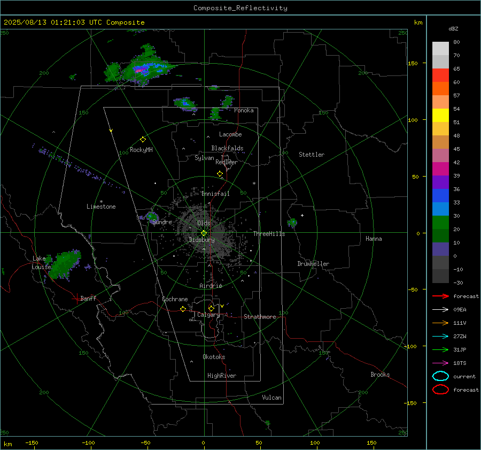Click the -100 tick on bottom axis
Viewport: 481px width, 450px height.
point(88,443)
